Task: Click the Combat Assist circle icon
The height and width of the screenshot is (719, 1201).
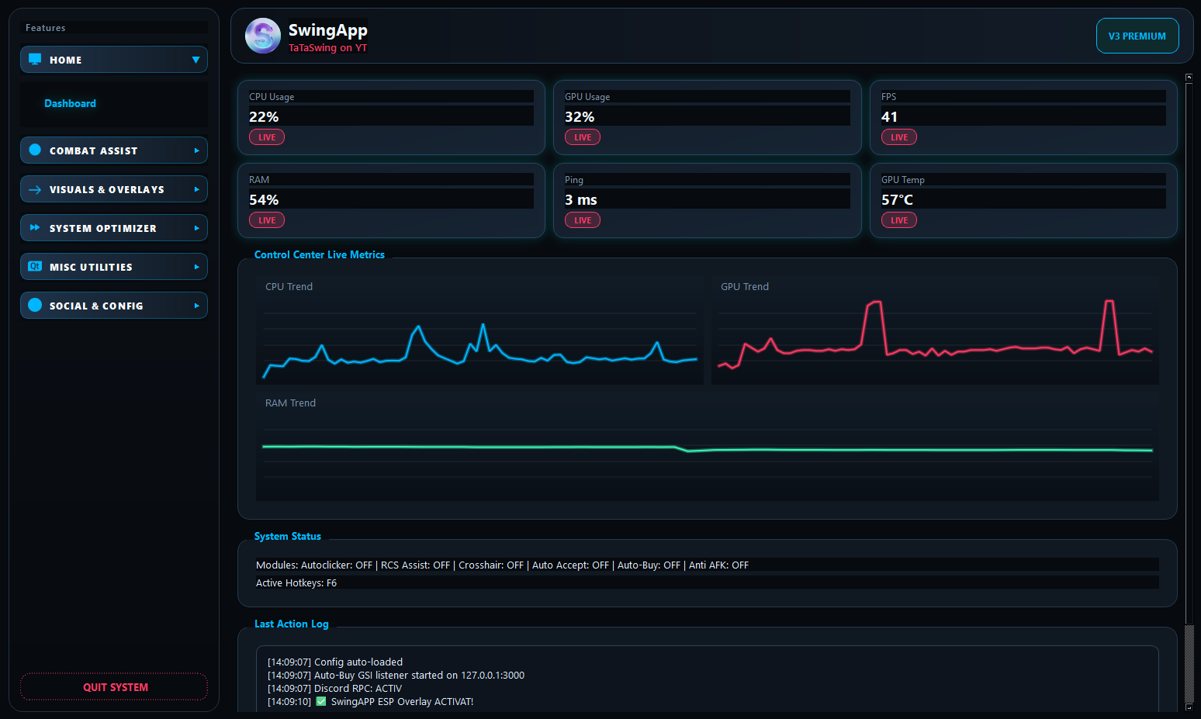Action: (x=35, y=150)
